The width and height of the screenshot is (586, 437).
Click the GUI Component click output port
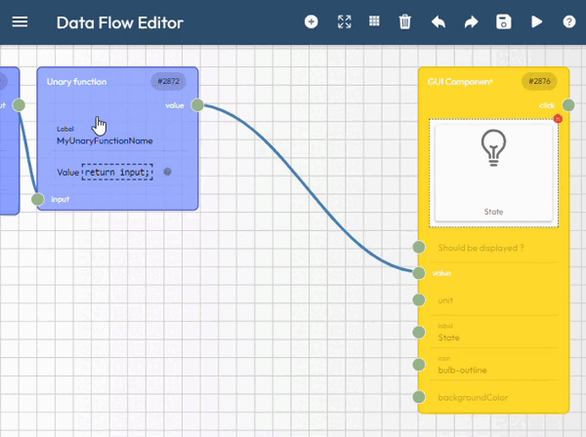pos(568,105)
